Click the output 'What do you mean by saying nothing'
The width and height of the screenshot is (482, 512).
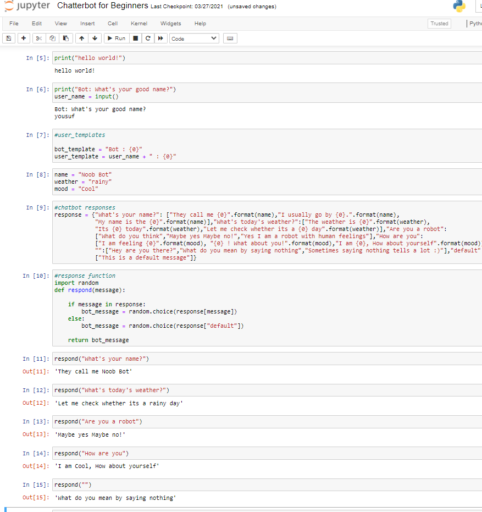[x=115, y=498]
